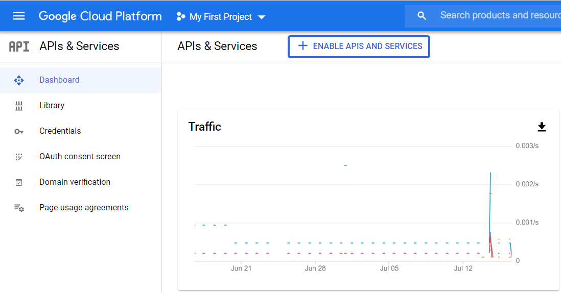Click the Library icon in sidebar
Screen dimensions: 561x293
pyautogui.click(x=19, y=106)
